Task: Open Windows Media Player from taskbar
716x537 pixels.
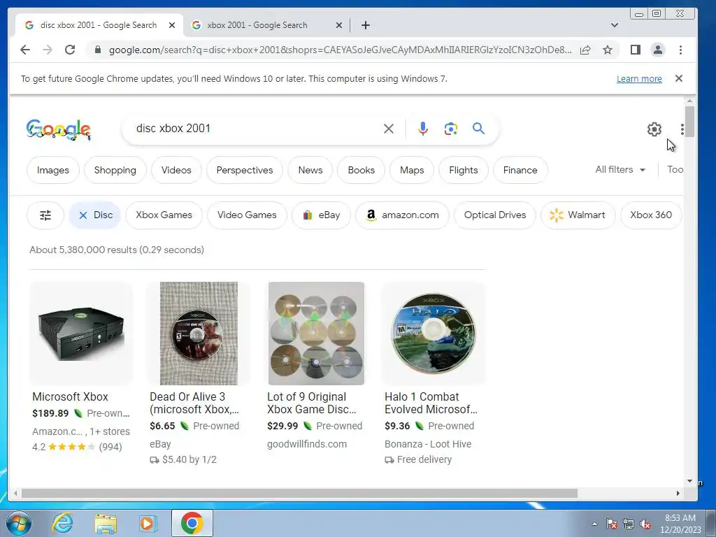Action: [x=148, y=523]
